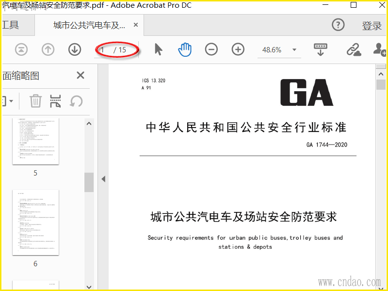Select the 城市公共汽电车及... document tab
The image size is (388, 291).
pyautogui.click(x=89, y=25)
